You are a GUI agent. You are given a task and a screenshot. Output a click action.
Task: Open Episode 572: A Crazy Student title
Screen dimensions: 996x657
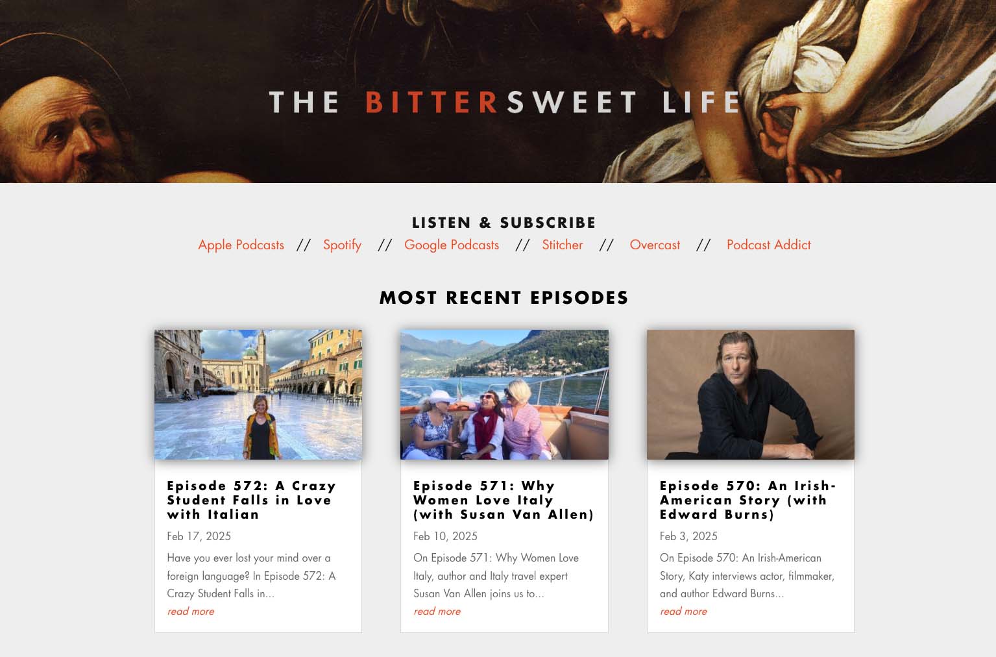tap(252, 500)
